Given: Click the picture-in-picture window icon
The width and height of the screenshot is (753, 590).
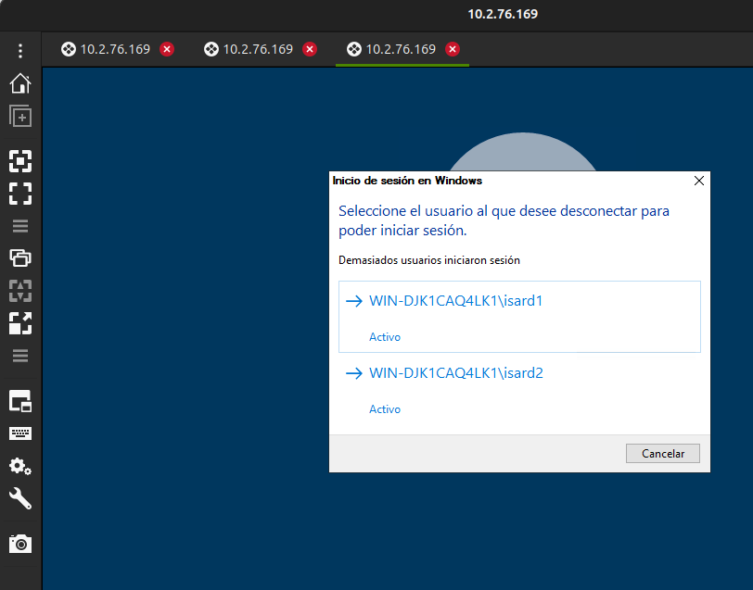Looking at the screenshot, I should (20, 401).
